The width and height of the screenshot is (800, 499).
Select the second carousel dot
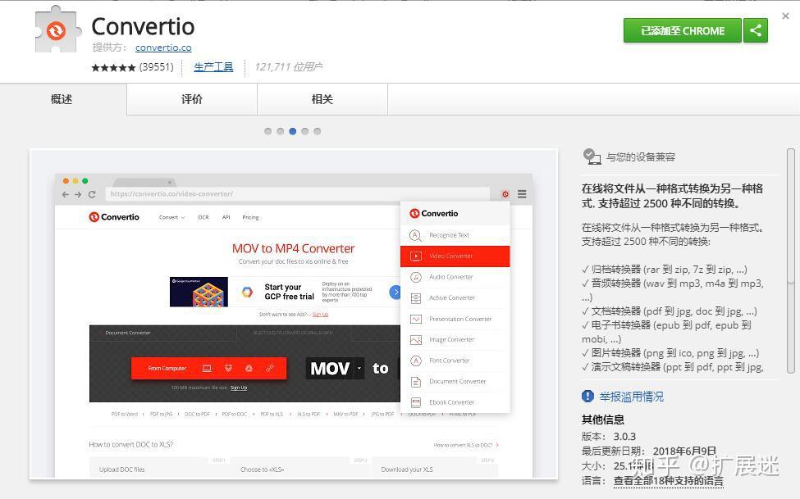pyautogui.click(x=280, y=131)
